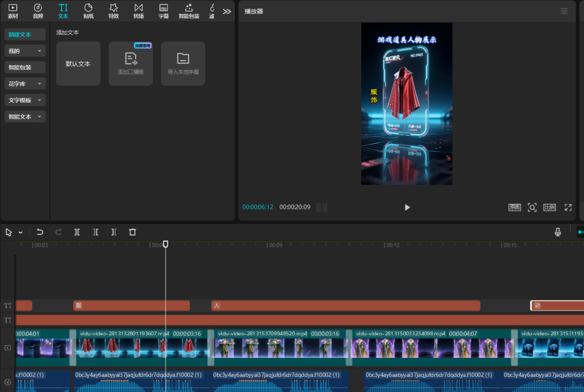Select the split clip tool in timeline toolbar
584x392 pixels.
77,231
